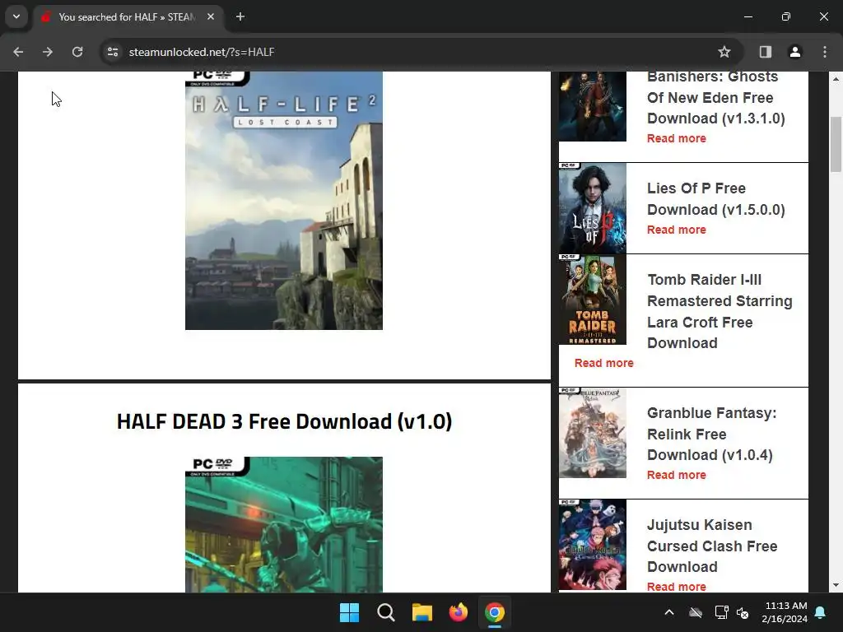Viewport: 843px width, 632px height.
Task: Select the 'You searched for HALF' tab
Action: (x=128, y=17)
